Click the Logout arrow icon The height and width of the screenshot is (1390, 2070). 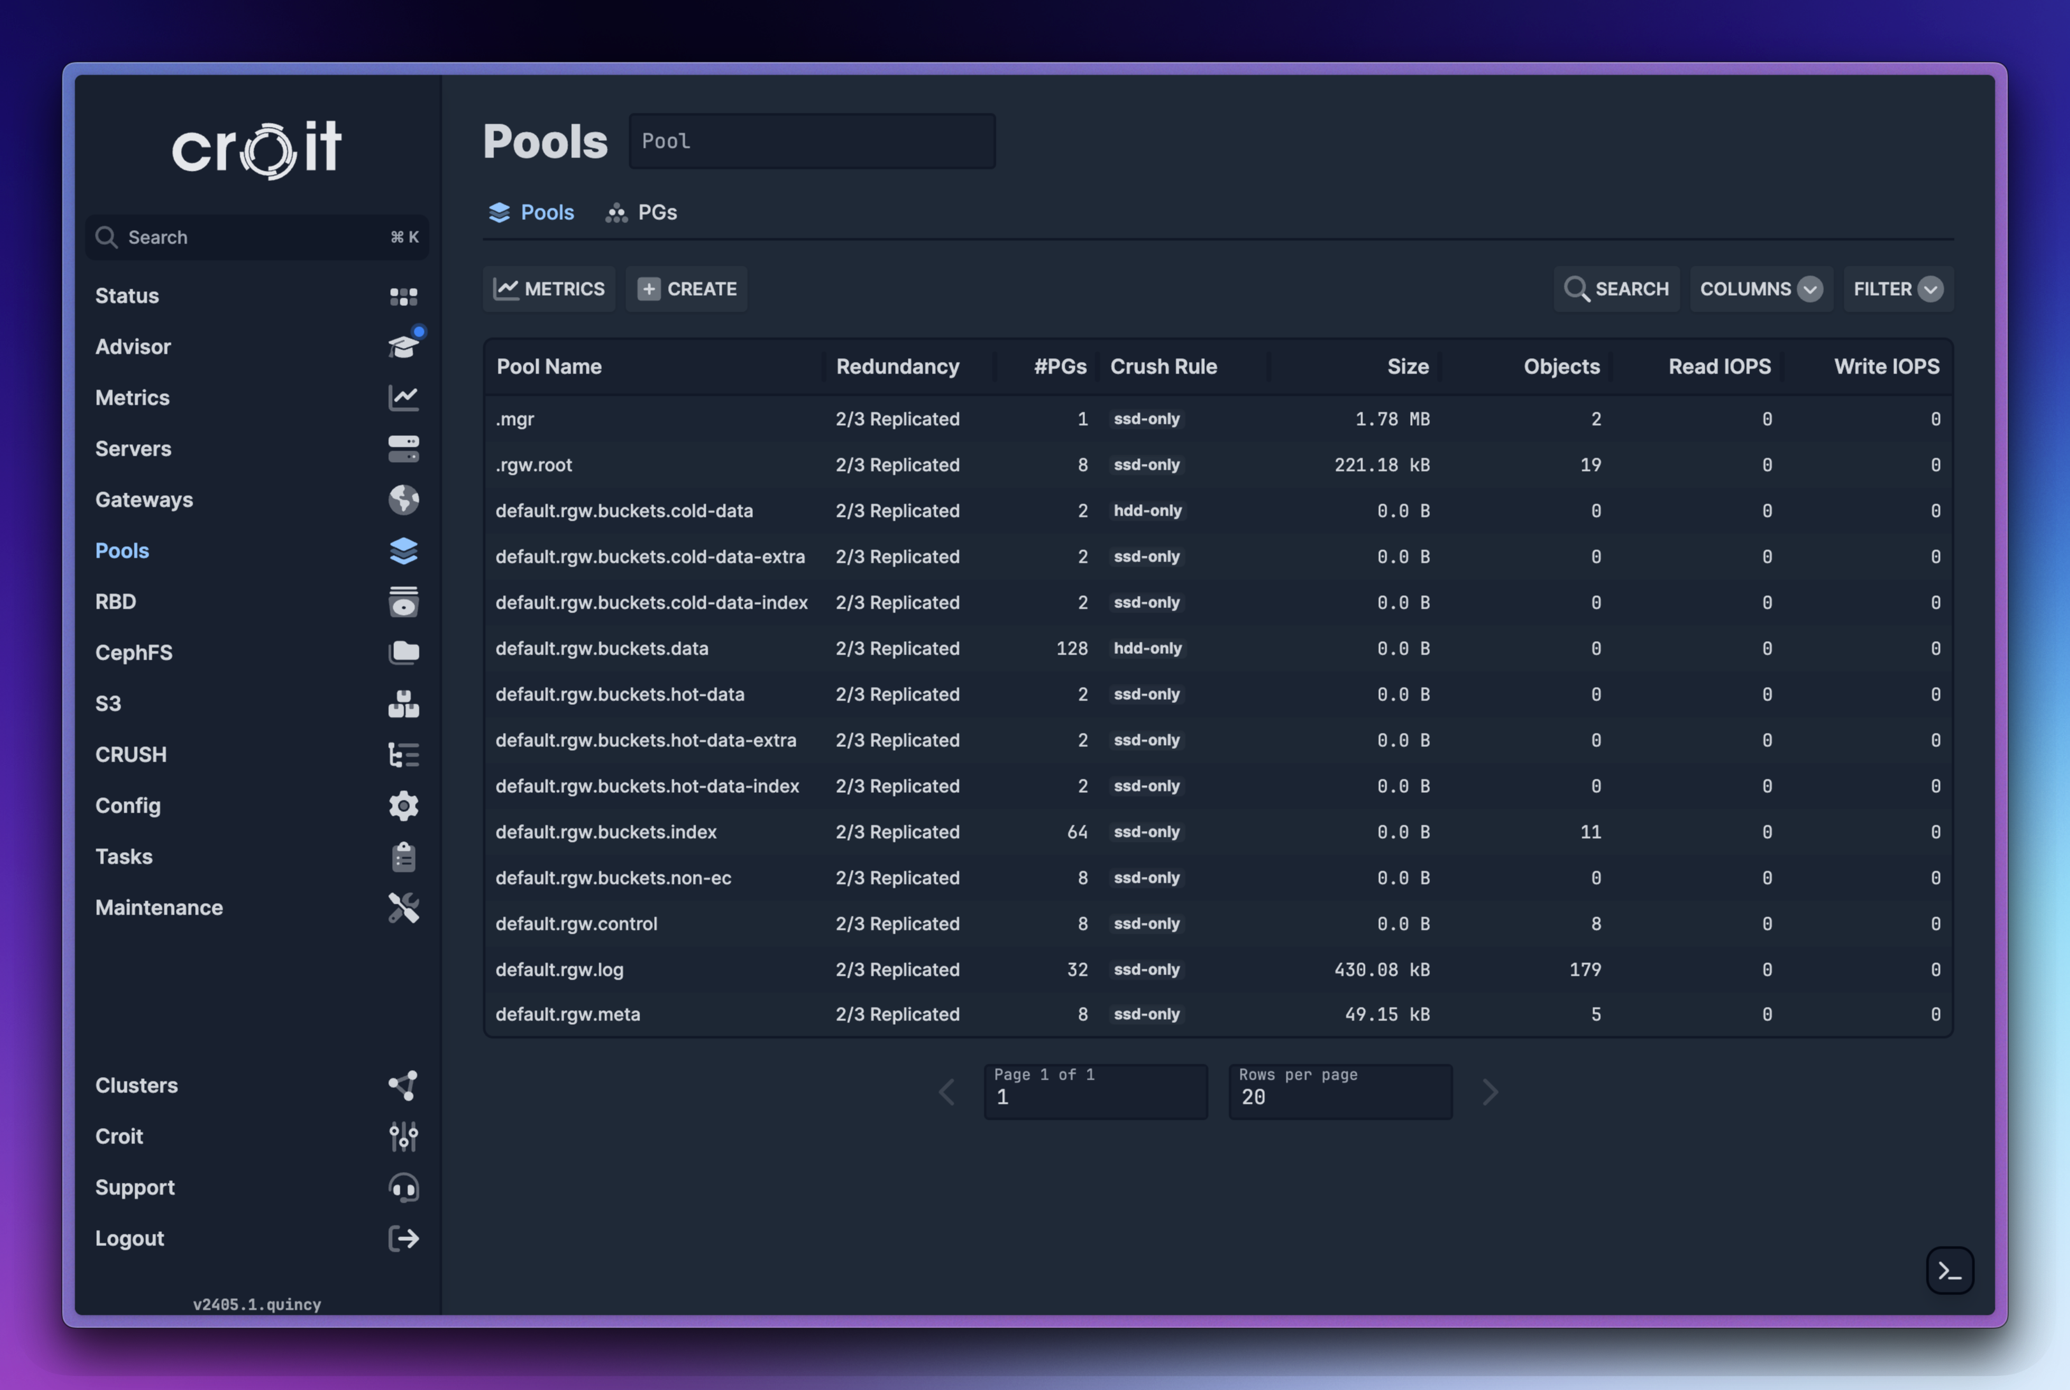pyautogui.click(x=404, y=1238)
